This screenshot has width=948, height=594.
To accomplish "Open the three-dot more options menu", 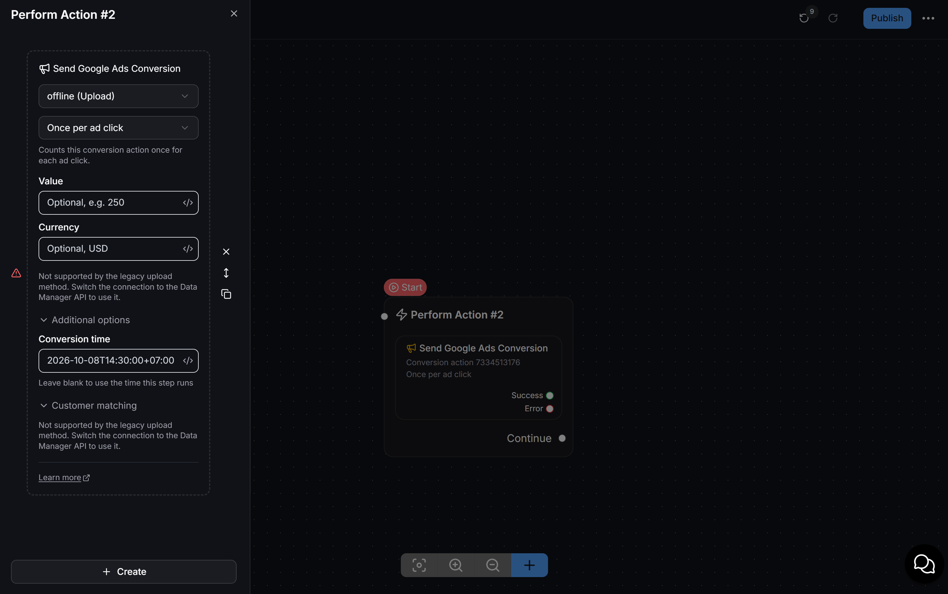I will [x=928, y=18].
